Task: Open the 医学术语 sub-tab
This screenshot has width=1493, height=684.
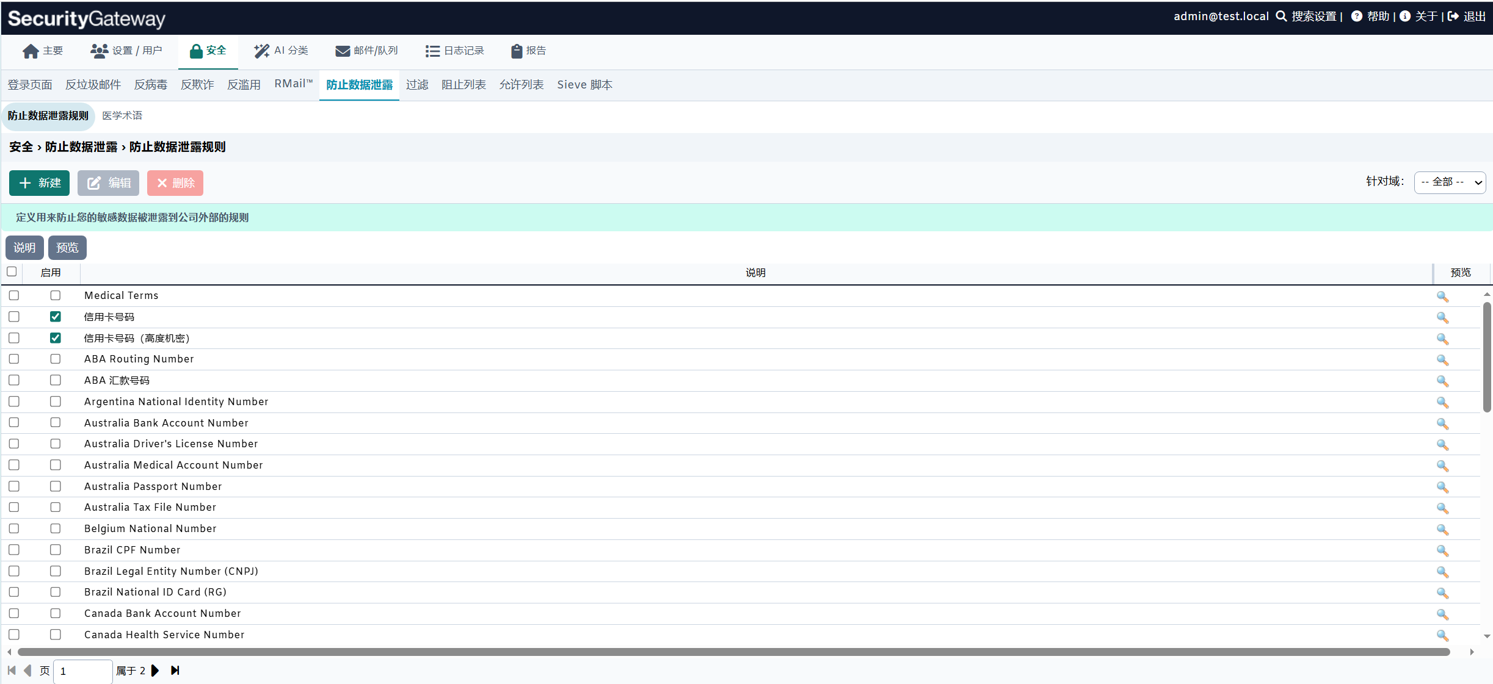Action: click(122, 116)
